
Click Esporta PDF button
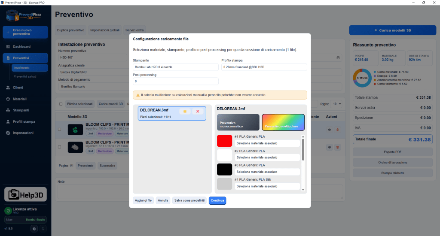click(393, 152)
